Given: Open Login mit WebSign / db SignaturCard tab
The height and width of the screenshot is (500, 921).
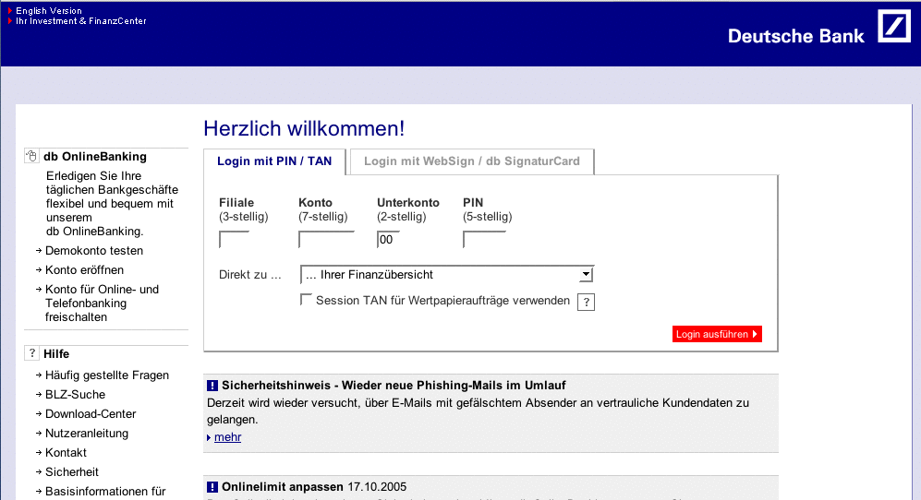Looking at the screenshot, I should point(471,161).
